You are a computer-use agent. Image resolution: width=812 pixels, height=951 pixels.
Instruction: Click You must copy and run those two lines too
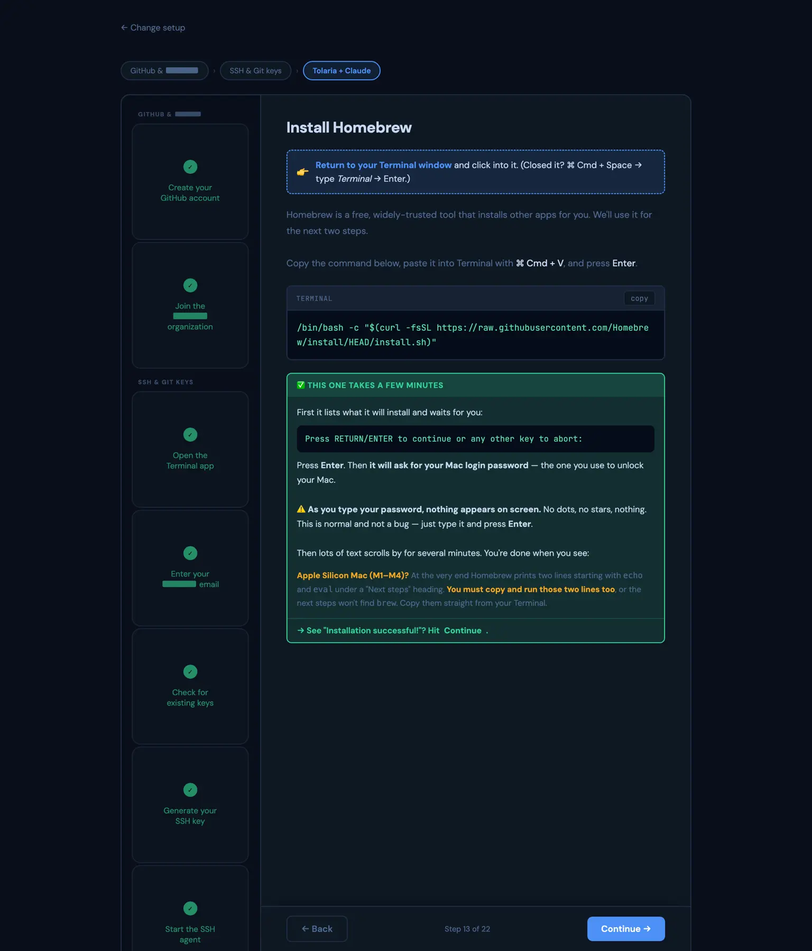tap(531, 589)
